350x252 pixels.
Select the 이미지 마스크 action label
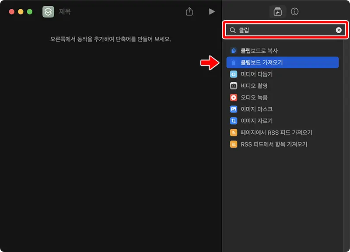point(257,109)
